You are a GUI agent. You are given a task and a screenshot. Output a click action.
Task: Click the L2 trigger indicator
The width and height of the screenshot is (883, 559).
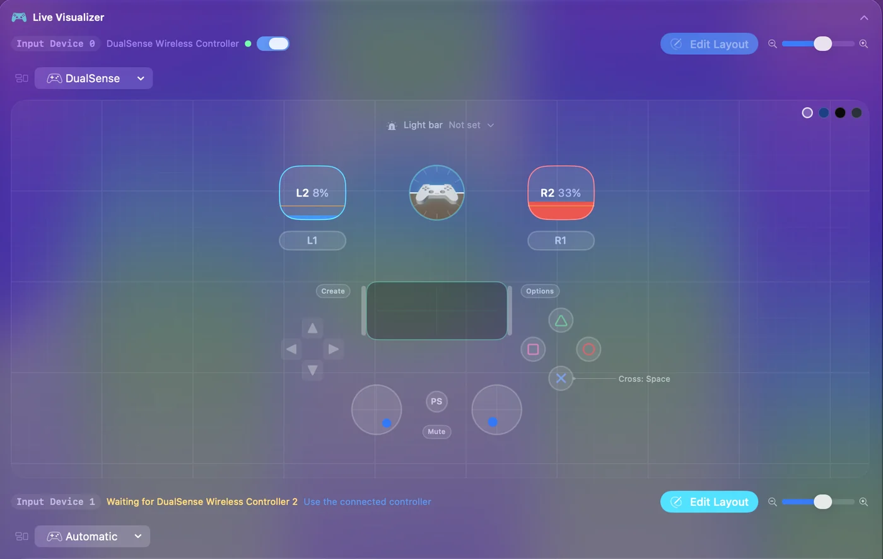(312, 193)
